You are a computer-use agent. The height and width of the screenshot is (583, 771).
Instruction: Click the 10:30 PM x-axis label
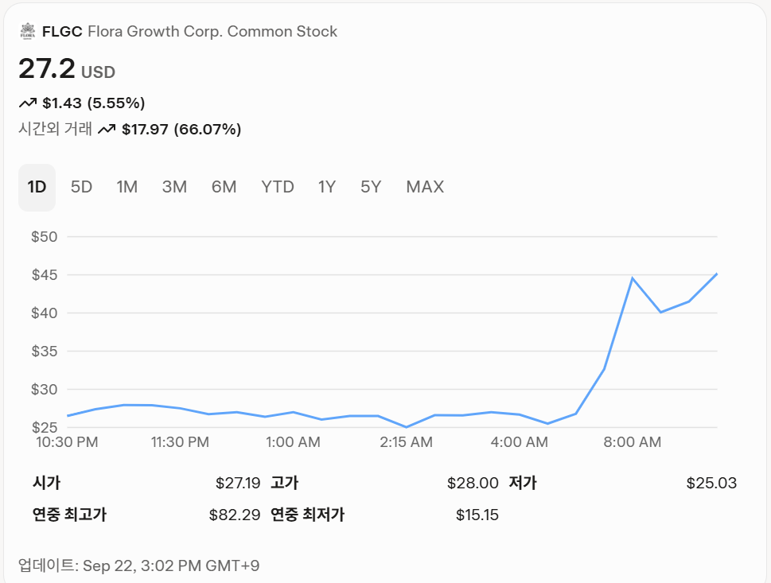[68, 442]
